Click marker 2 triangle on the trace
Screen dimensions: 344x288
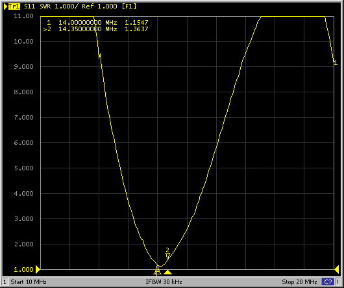click(167, 255)
